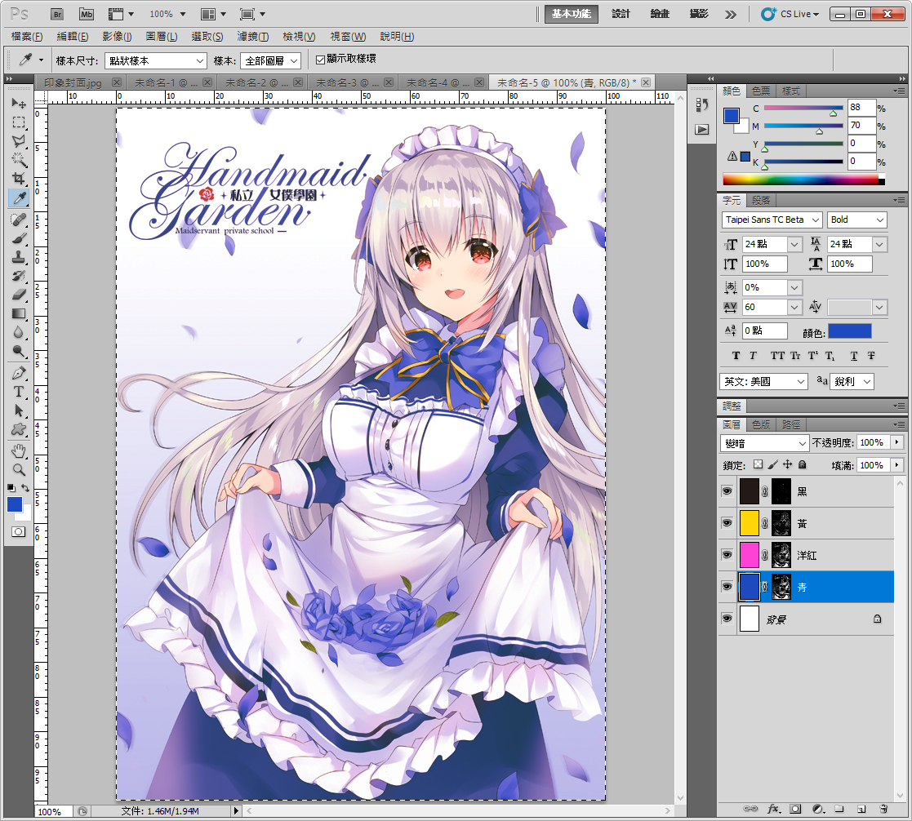Uncheck the 顯示取樣環 checkbox
This screenshot has height=821, width=912.
tap(320, 60)
